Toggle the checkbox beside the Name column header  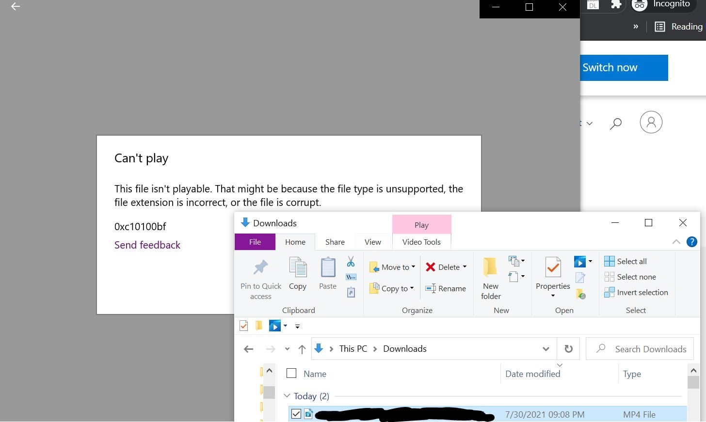click(x=291, y=373)
